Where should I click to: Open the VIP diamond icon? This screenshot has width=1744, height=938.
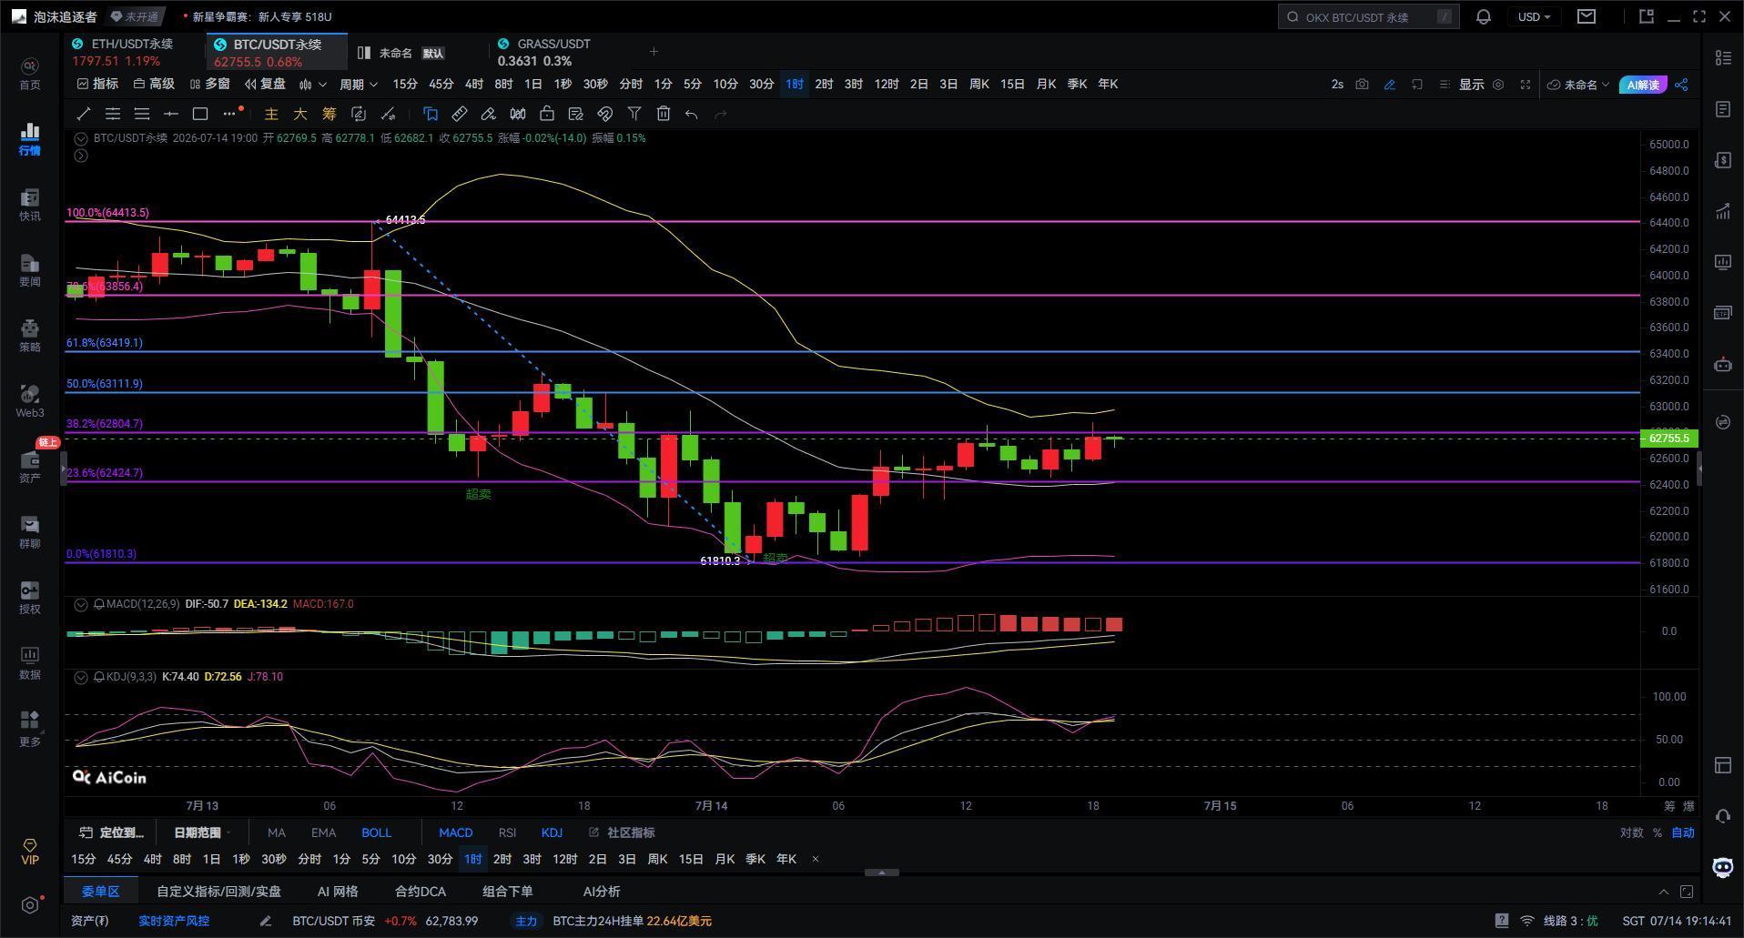(30, 852)
